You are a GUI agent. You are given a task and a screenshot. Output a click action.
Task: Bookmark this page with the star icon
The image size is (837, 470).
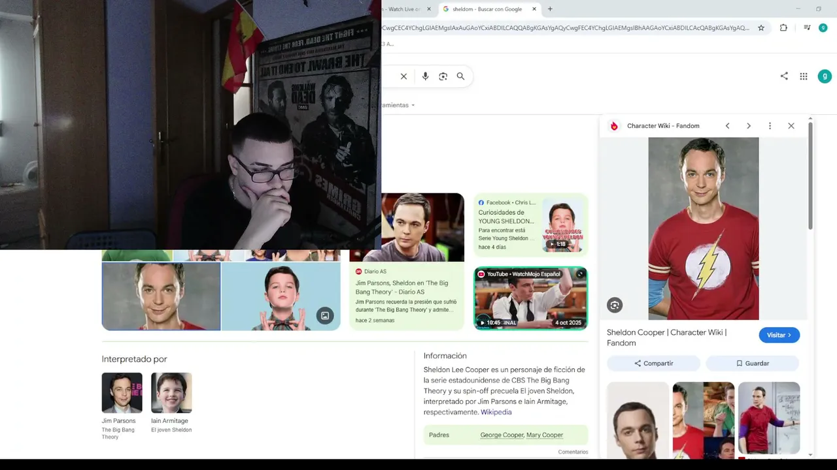click(x=761, y=28)
